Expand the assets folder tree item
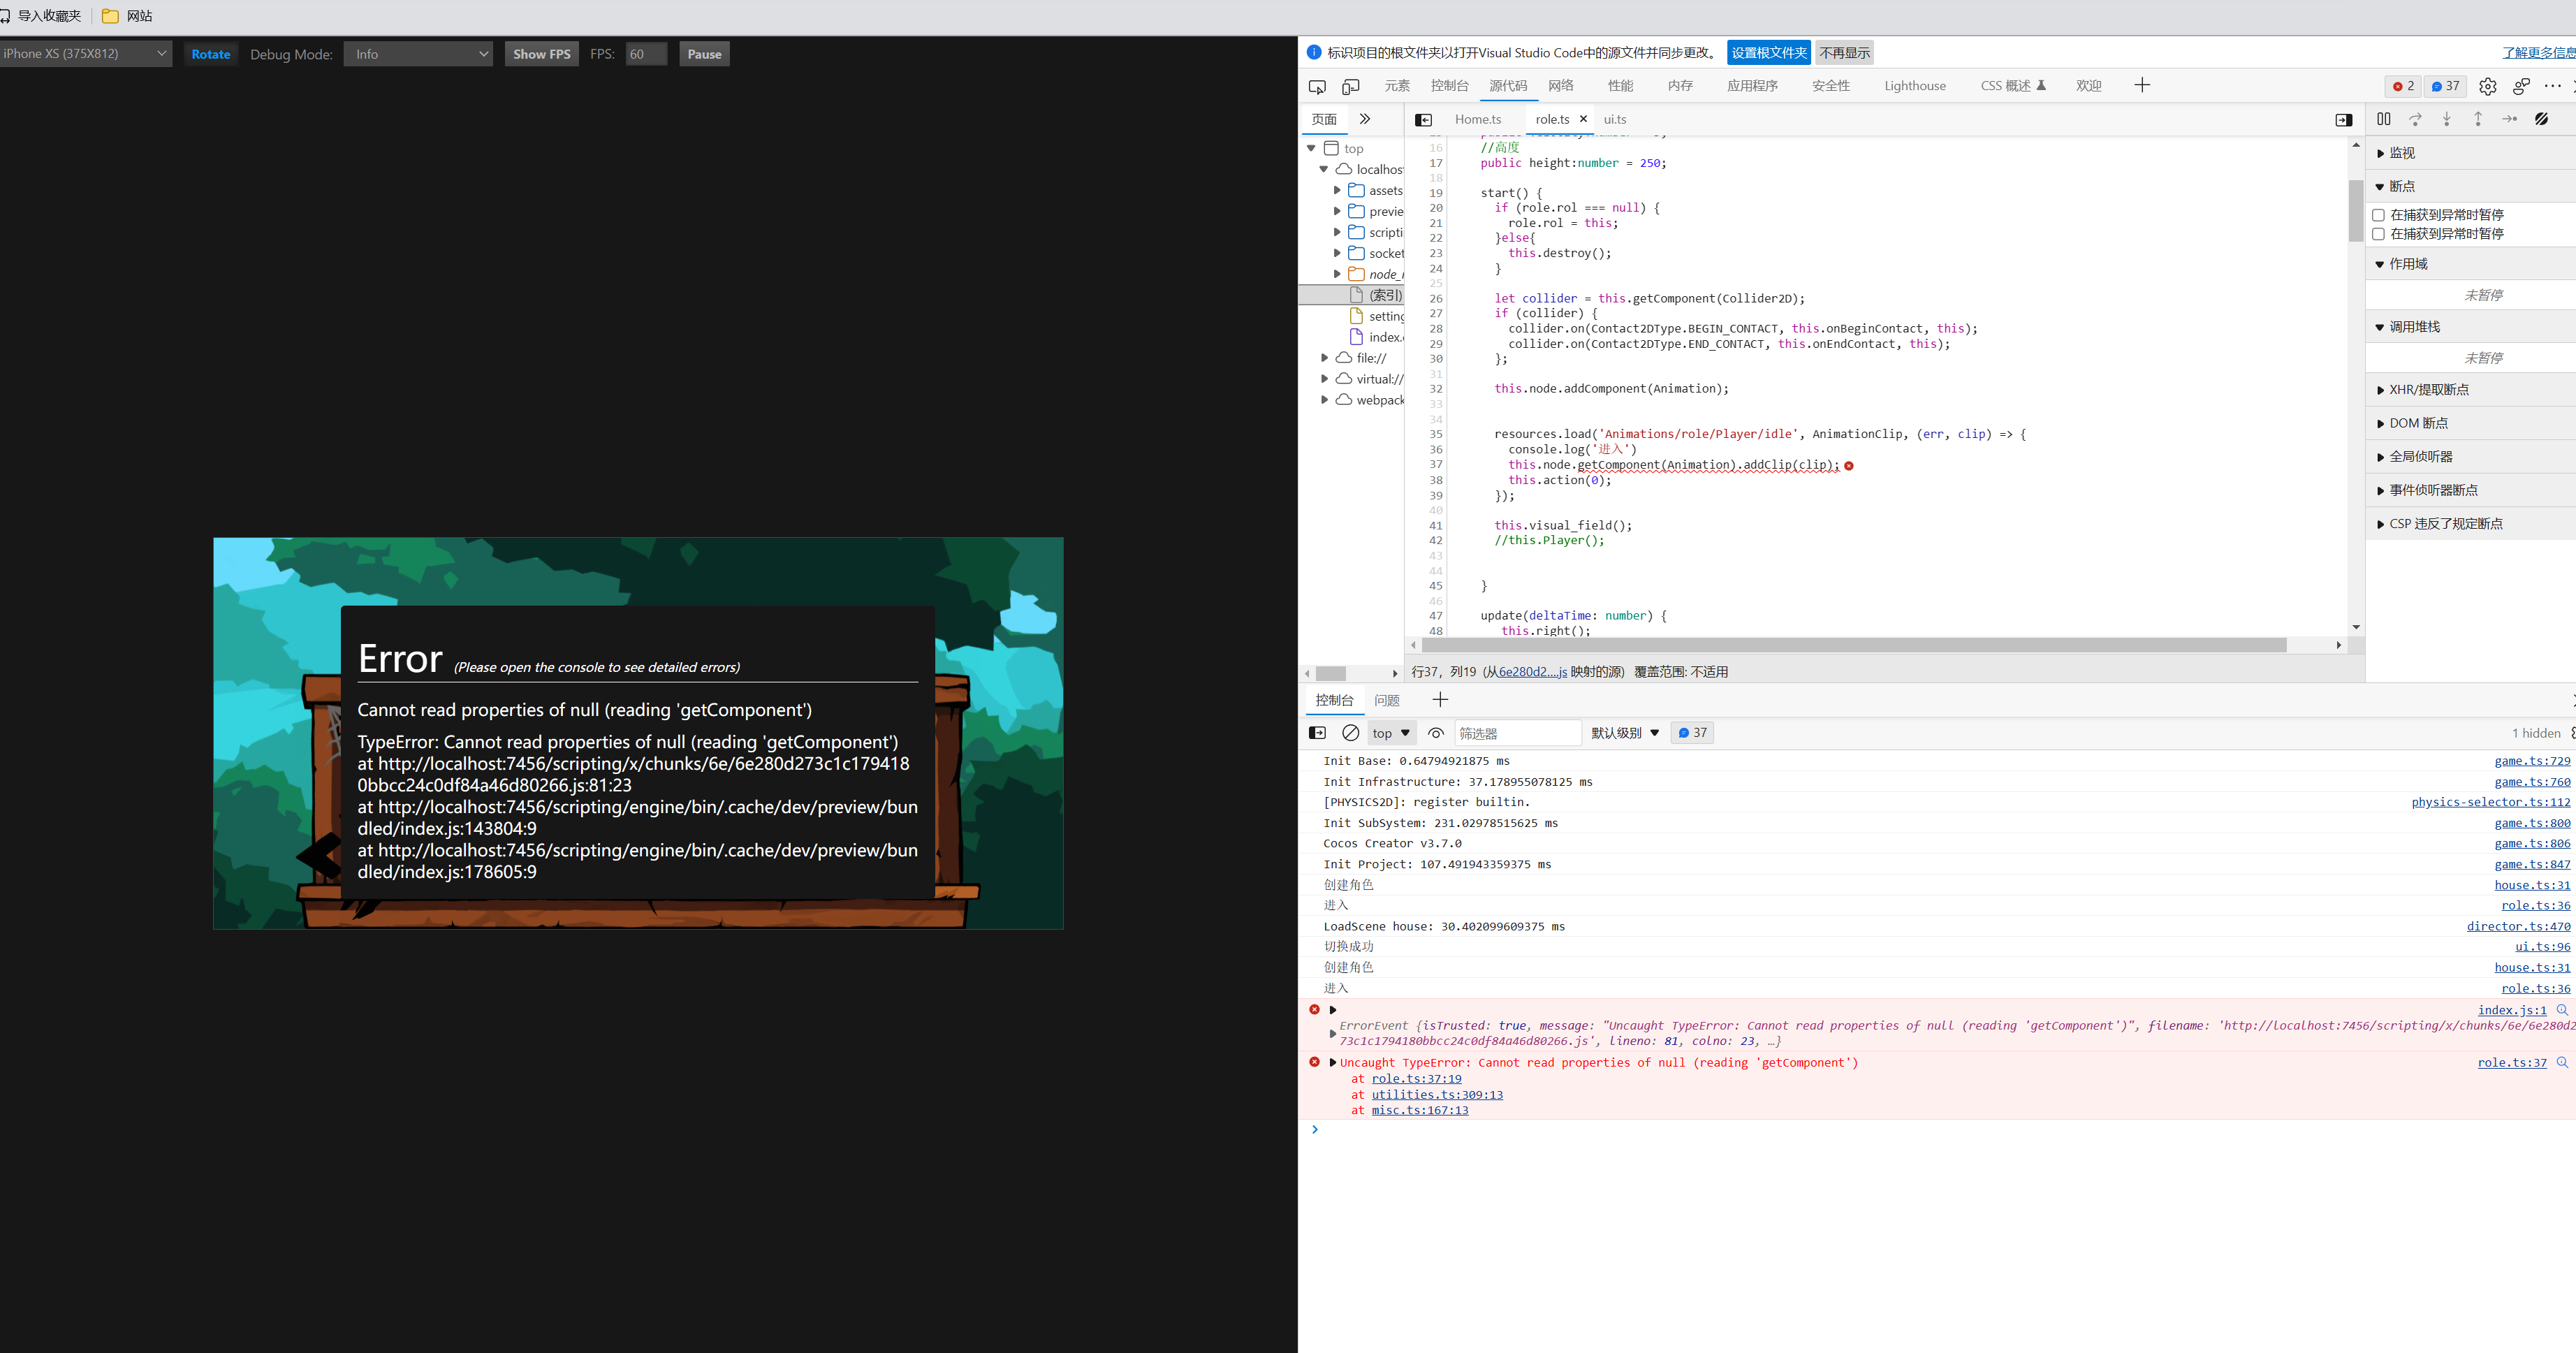The height and width of the screenshot is (1353, 2576). [1337, 190]
